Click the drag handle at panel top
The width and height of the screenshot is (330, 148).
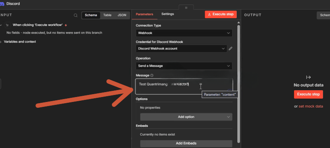186,7
